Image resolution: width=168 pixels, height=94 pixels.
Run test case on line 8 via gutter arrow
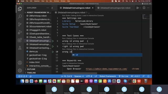pyautogui.click(x=53, y=41)
